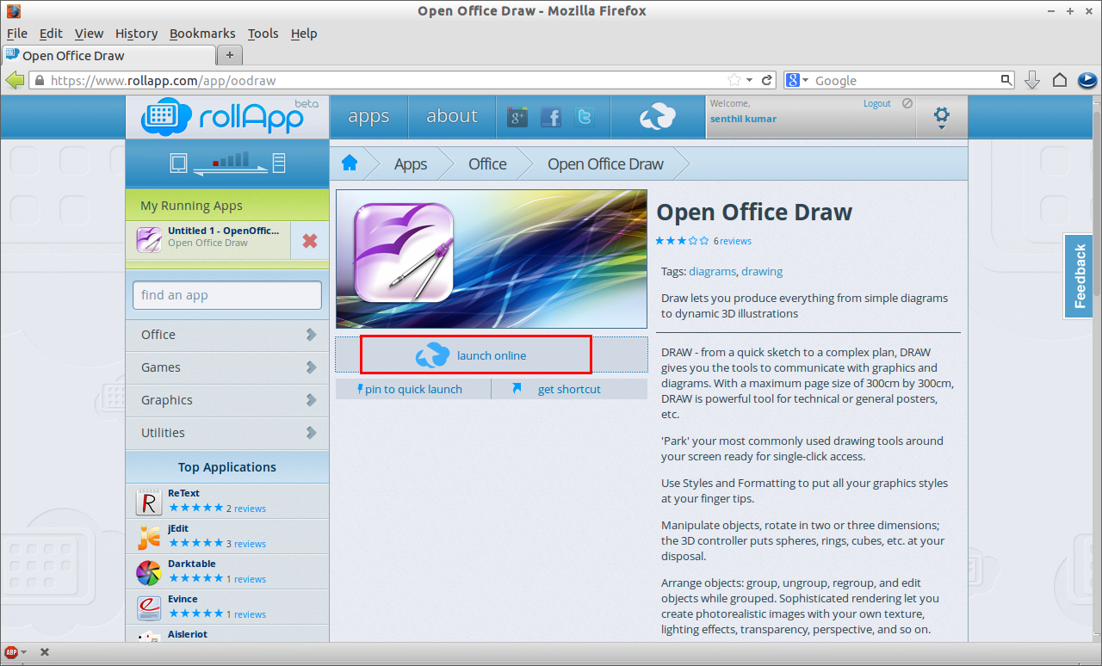Screen dimensions: 1102x666
Task: Open the View menu
Action: 89,34
